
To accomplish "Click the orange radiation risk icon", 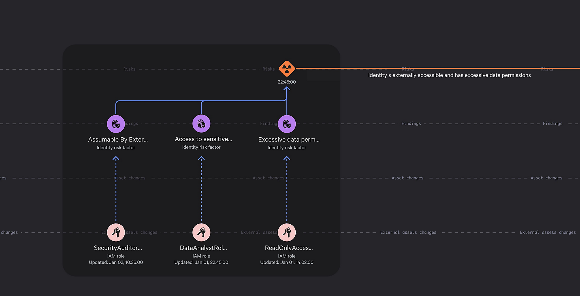I will point(287,69).
